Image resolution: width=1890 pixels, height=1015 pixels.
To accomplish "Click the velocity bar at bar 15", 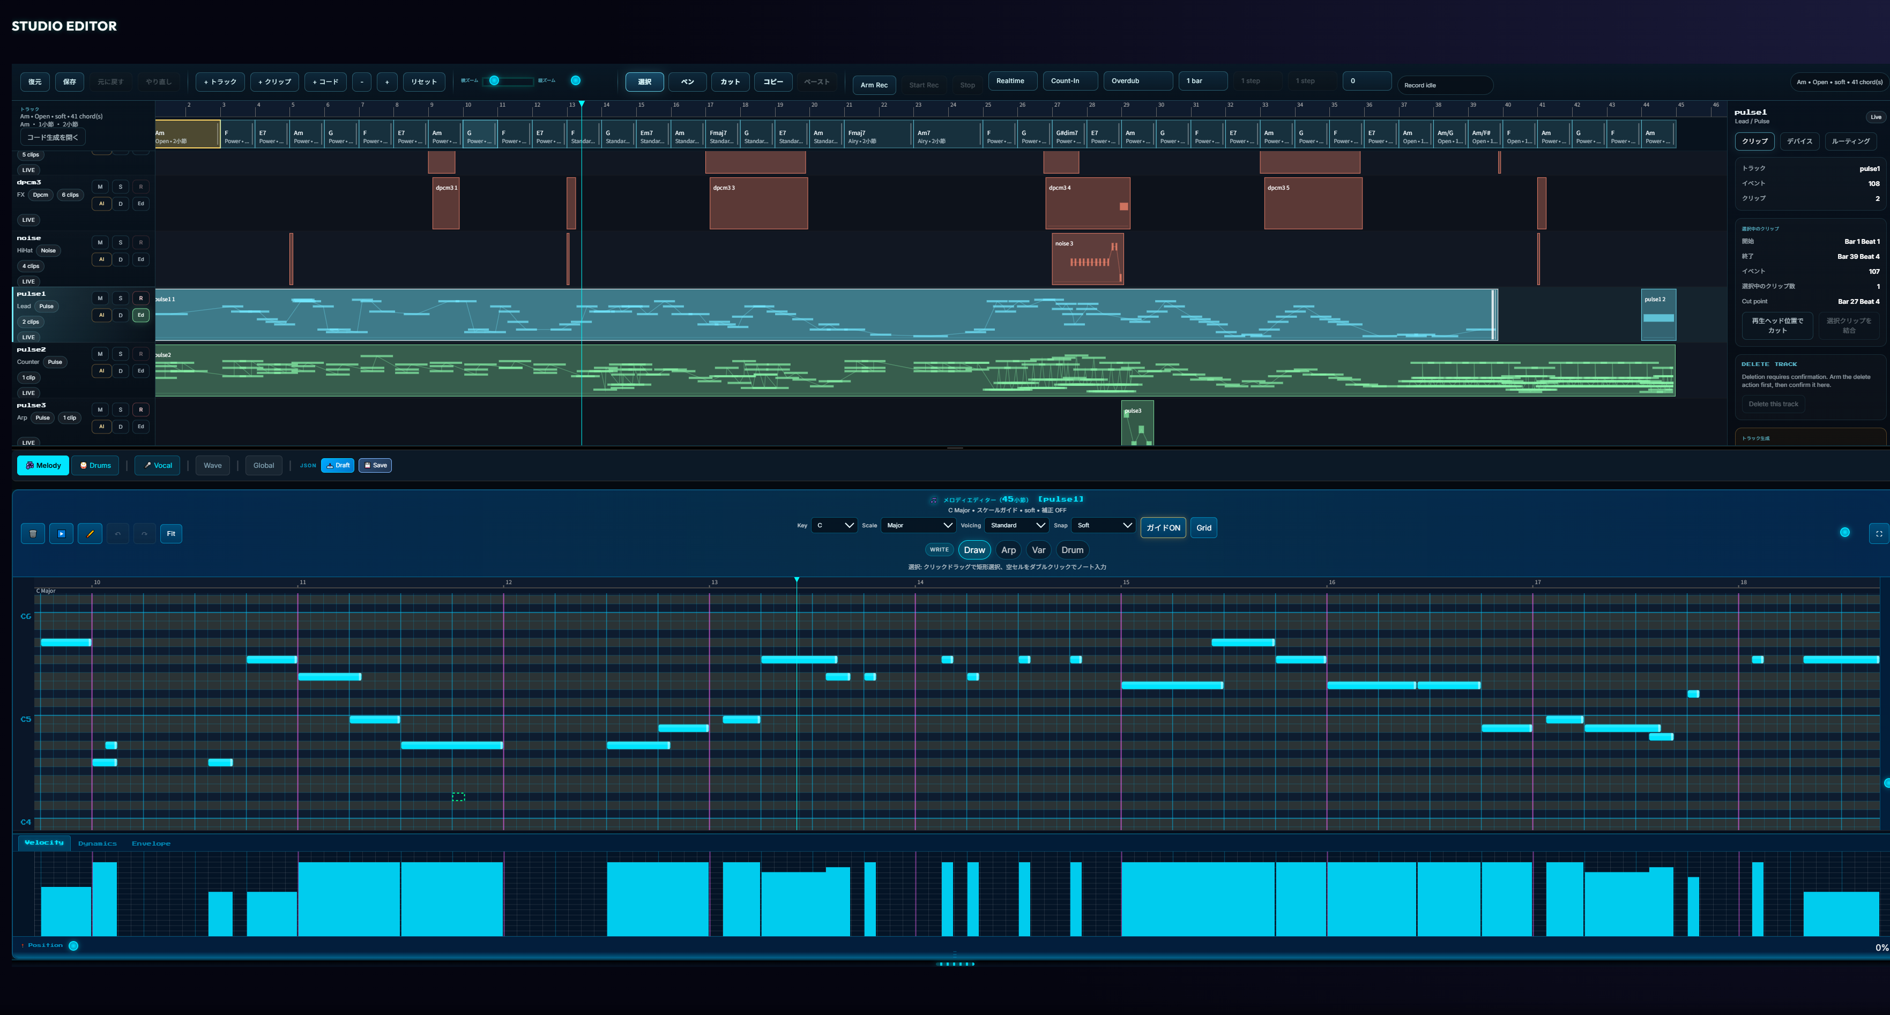I will click(x=1197, y=899).
